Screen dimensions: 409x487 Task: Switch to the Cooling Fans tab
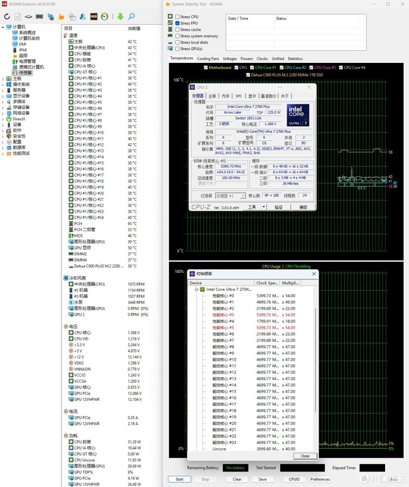point(208,59)
